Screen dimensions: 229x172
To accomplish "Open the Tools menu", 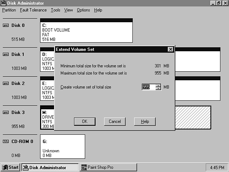I will (x=55, y=10).
